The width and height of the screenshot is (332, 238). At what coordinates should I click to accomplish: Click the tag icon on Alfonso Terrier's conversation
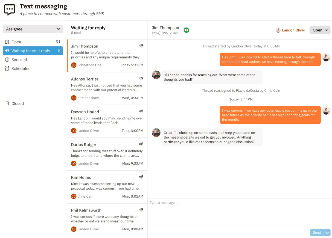click(x=141, y=78)
